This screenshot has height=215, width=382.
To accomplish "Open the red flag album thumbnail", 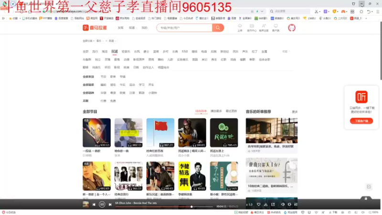I will click(x=160, y=133).
